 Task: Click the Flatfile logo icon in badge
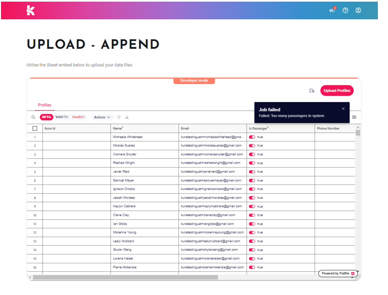pos(353,274)
